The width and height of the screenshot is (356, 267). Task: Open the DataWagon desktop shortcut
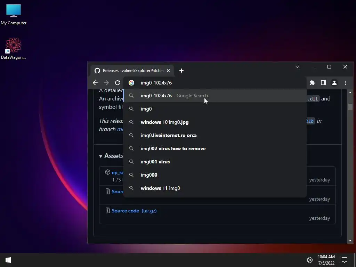tap(14, 48)
